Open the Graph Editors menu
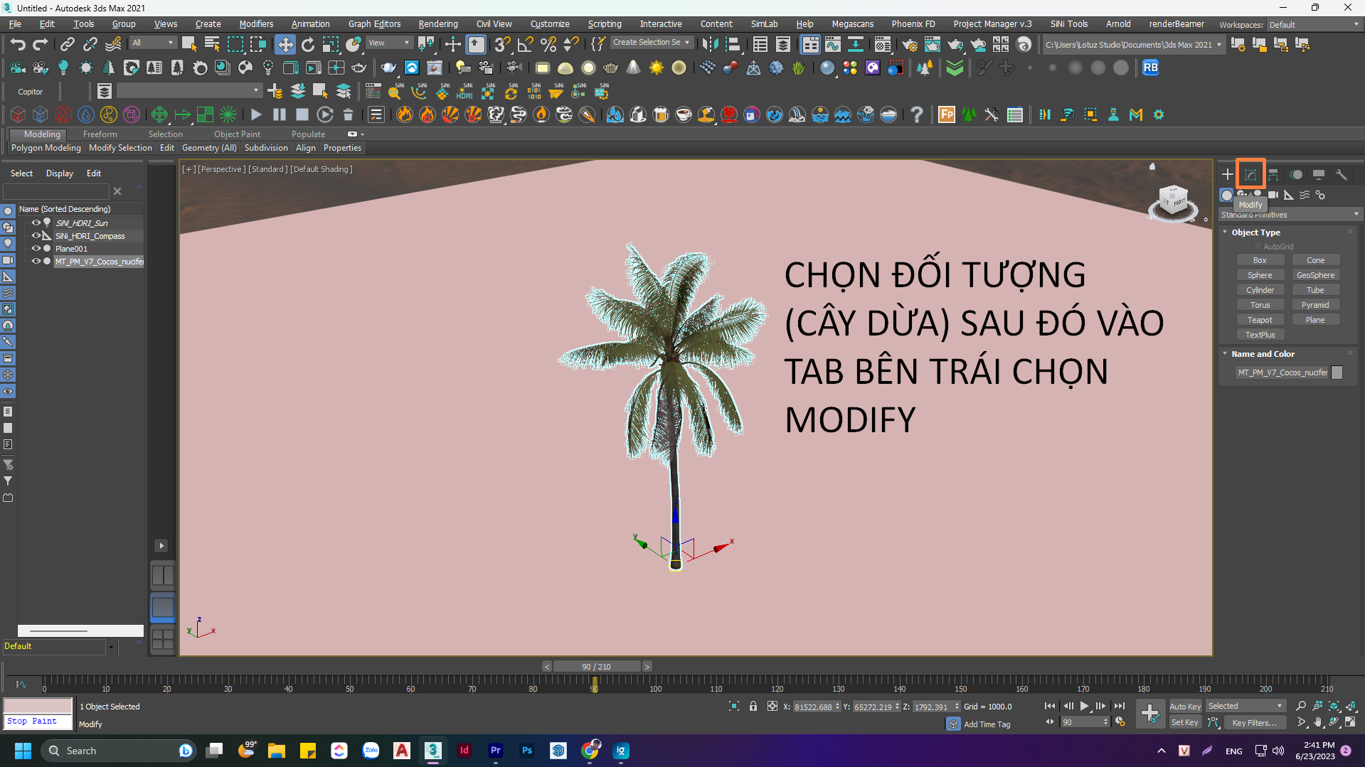The image size is (1365, 767). pos(374,24)
